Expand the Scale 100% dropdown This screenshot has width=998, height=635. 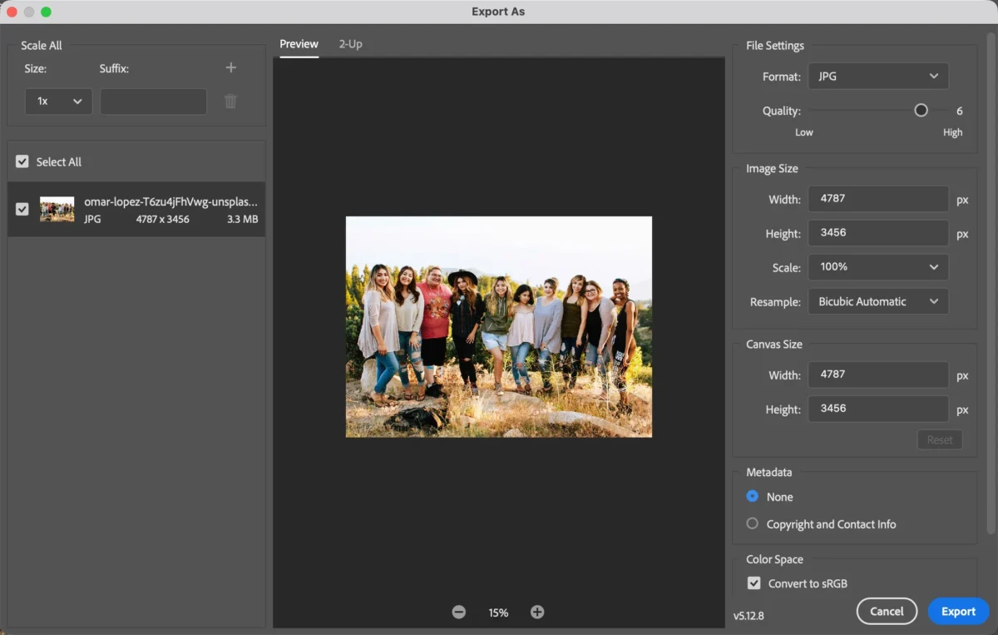[x=877, y=267]
